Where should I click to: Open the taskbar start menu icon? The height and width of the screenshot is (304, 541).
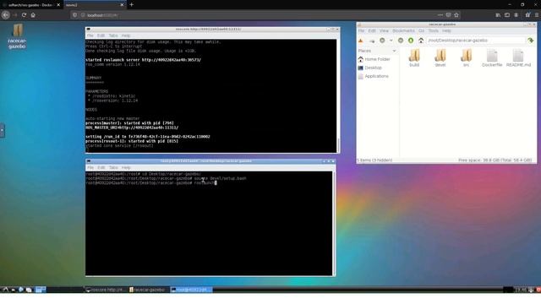[x=5, y=290]
